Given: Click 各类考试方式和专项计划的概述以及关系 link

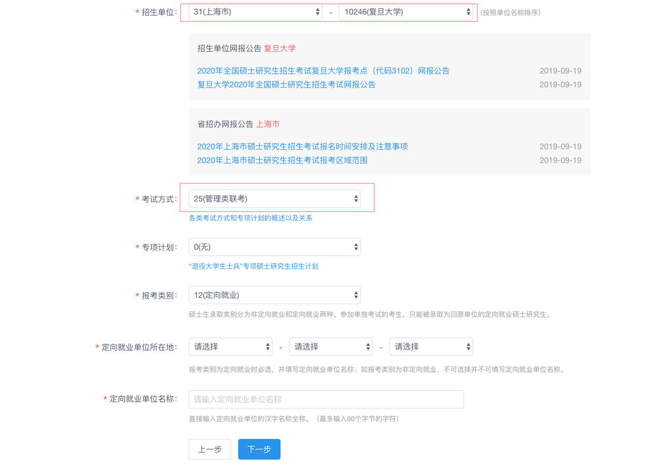Looking at the screenshot, I should 250,218.
